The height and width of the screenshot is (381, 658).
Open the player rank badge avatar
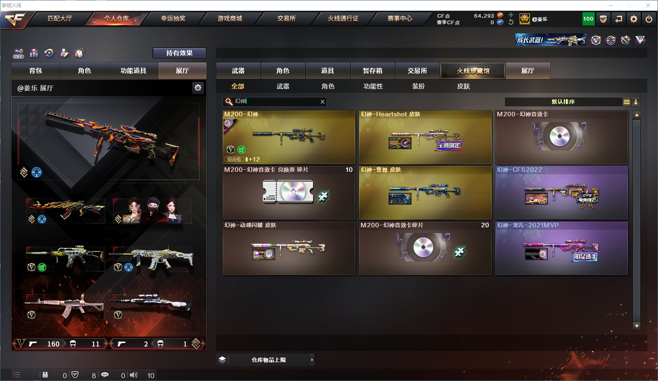point(525,19)
